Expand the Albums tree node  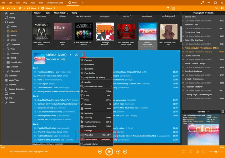click(4, 31)
